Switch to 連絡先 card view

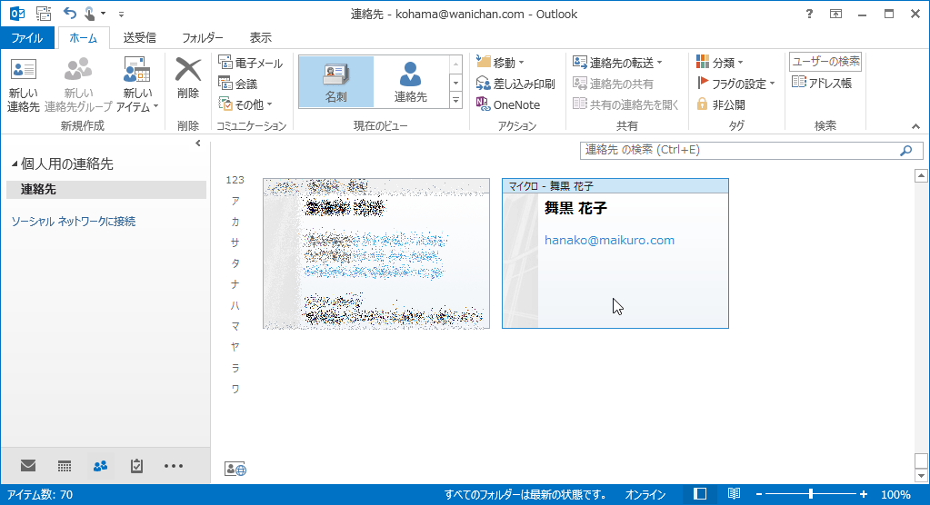410,82
